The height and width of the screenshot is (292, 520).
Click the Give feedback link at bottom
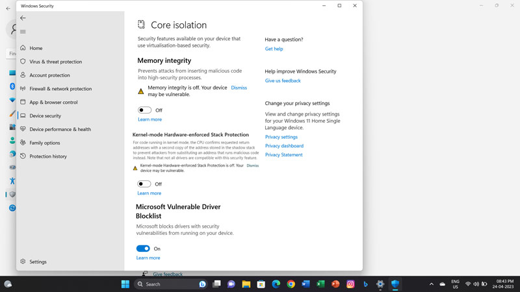pyautogui.click(x=168, y=274)
